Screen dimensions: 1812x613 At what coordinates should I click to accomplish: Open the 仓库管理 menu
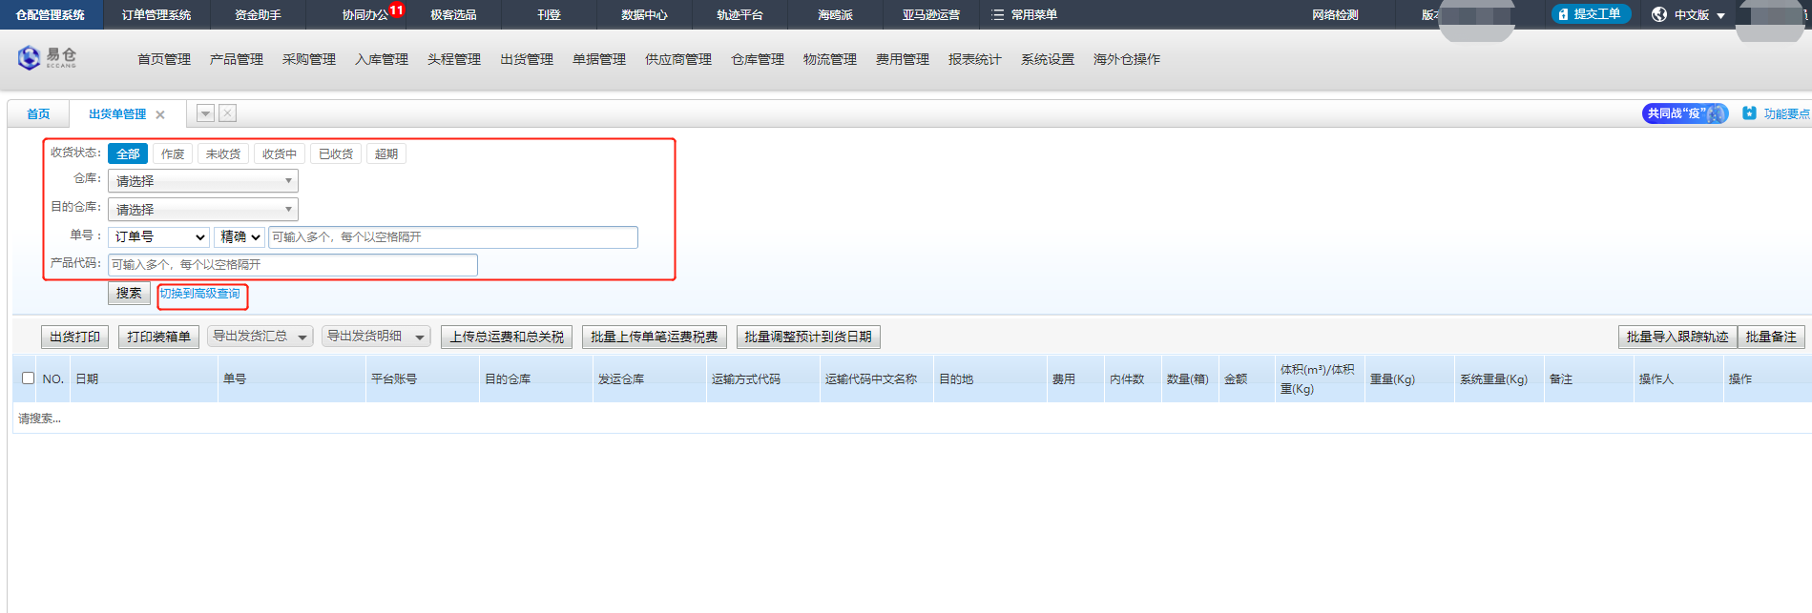click(758, 59)
